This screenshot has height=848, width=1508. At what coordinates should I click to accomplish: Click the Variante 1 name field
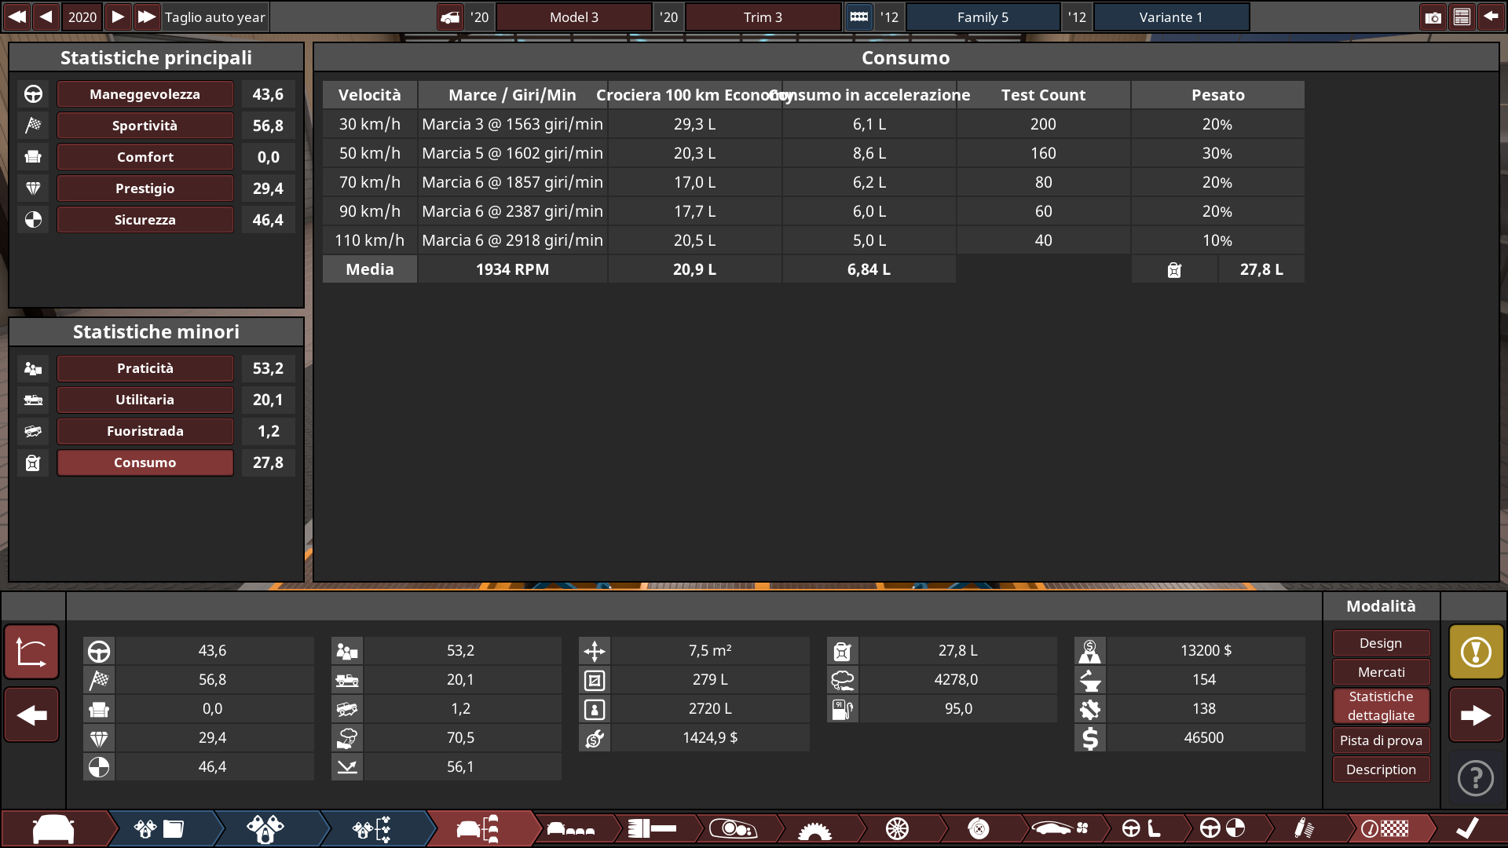point(1171,17)
